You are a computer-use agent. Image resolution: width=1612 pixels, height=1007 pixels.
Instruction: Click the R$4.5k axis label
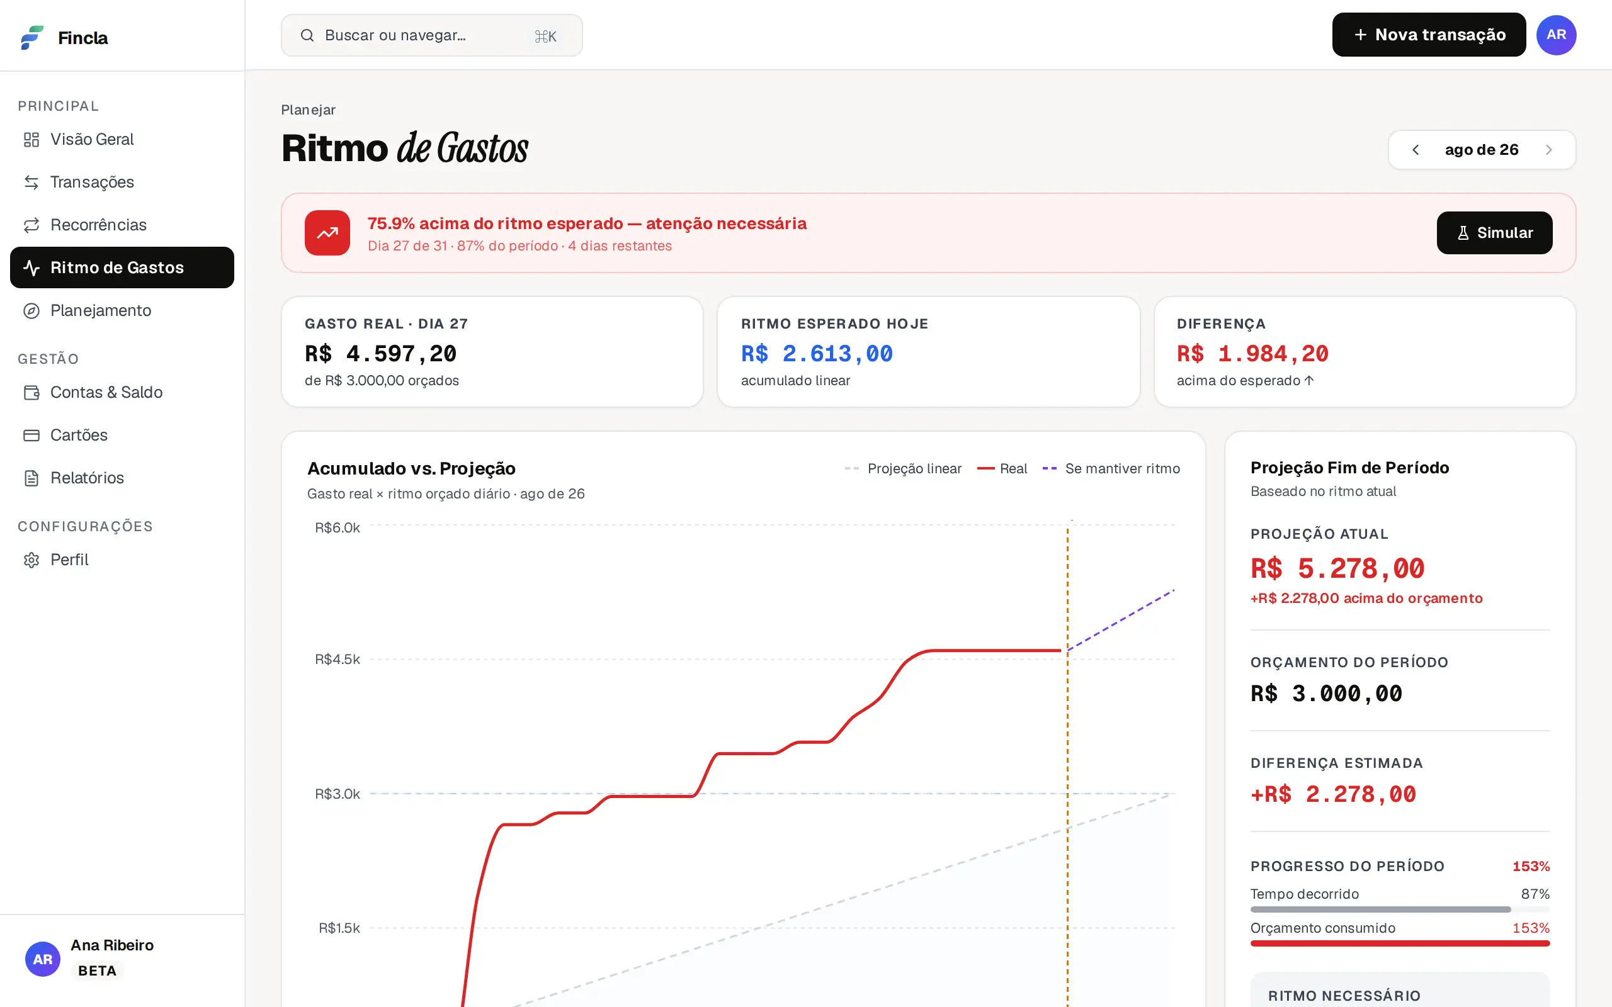(x=338, y=660)
